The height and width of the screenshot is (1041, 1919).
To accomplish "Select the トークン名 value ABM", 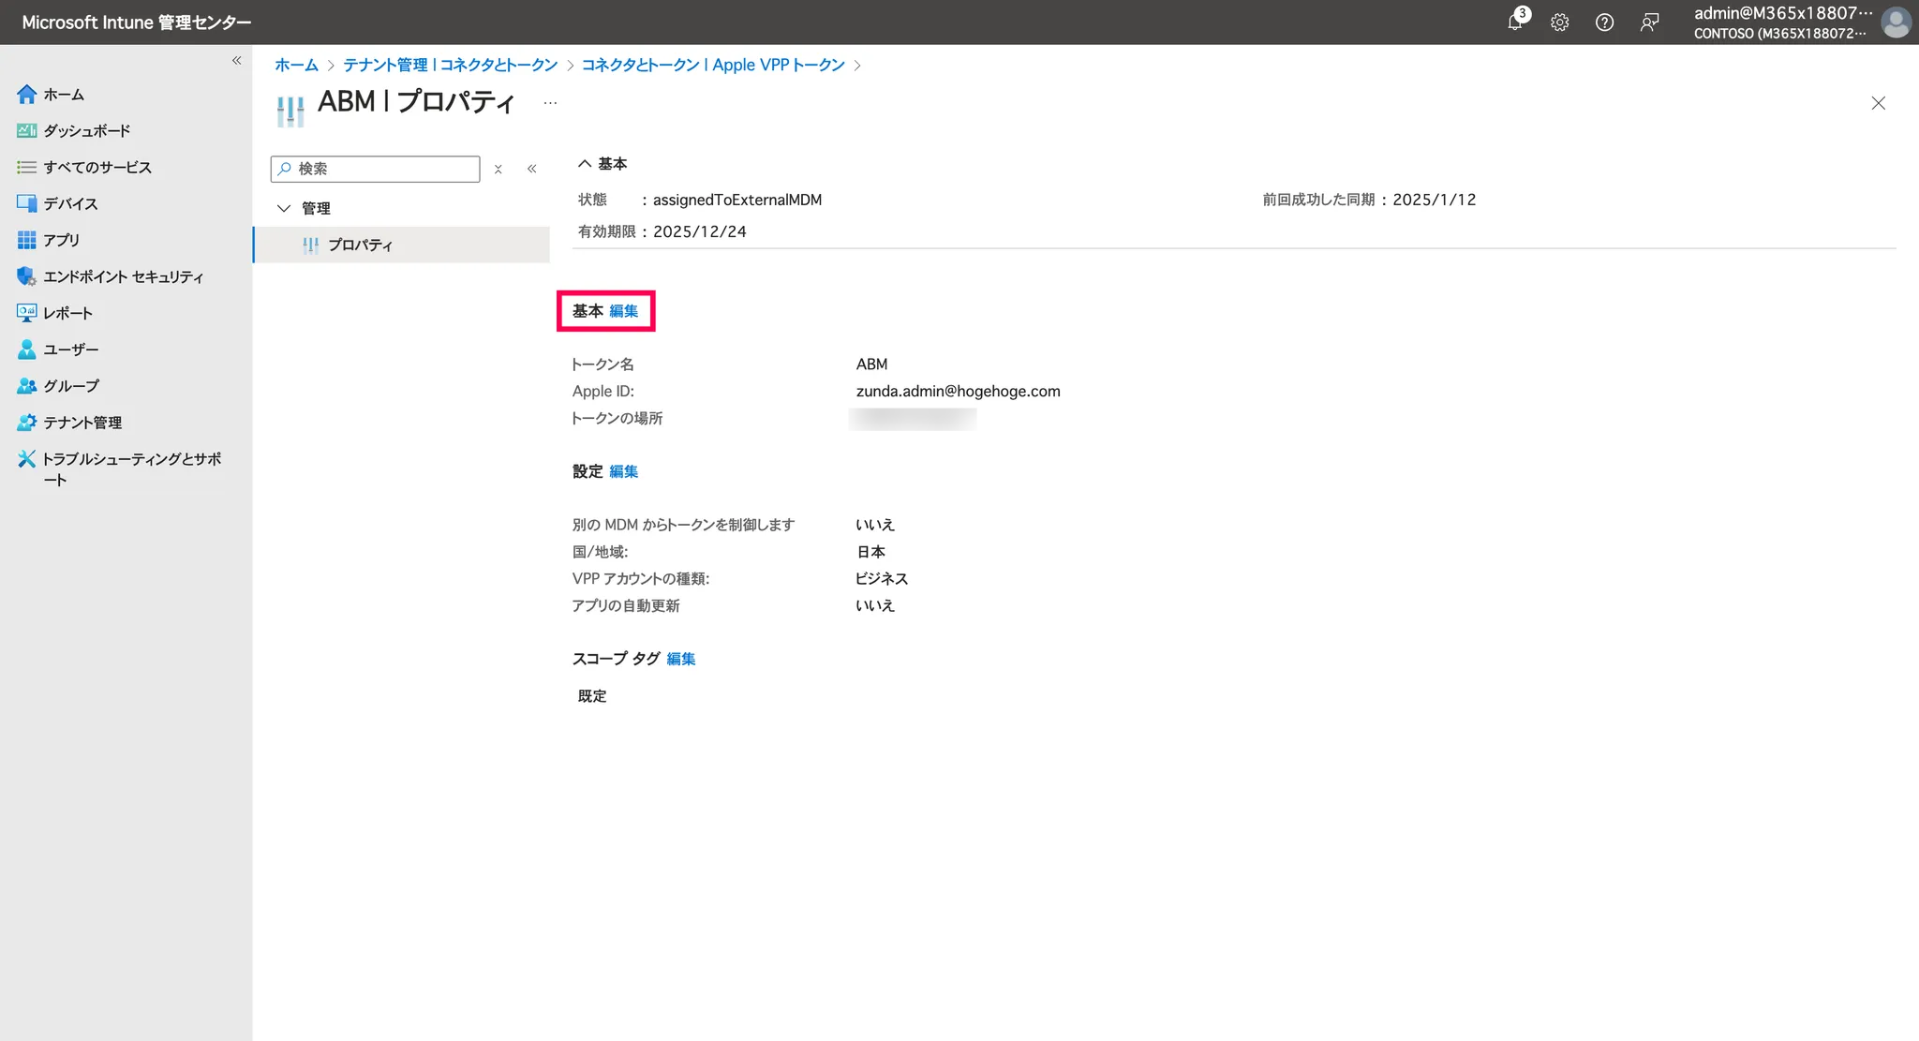I will click(x=871, y=364).
